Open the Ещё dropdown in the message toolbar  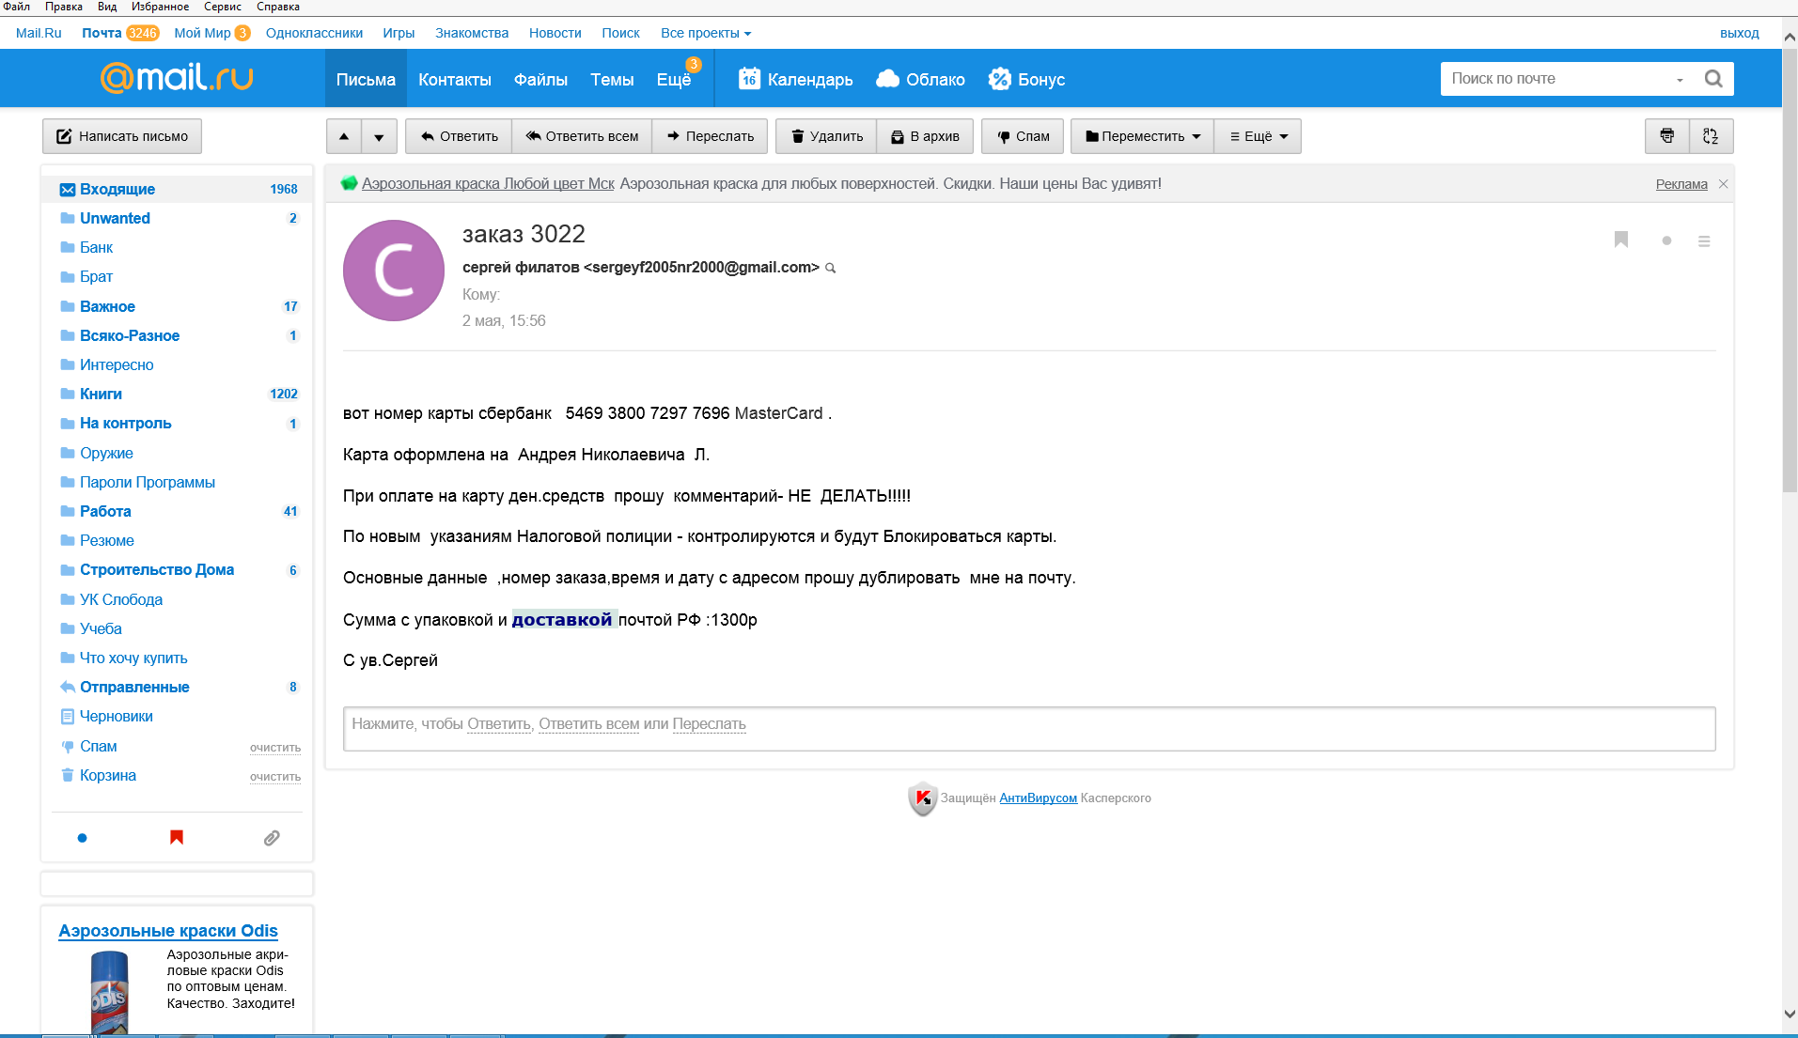tap(1258, 136)
